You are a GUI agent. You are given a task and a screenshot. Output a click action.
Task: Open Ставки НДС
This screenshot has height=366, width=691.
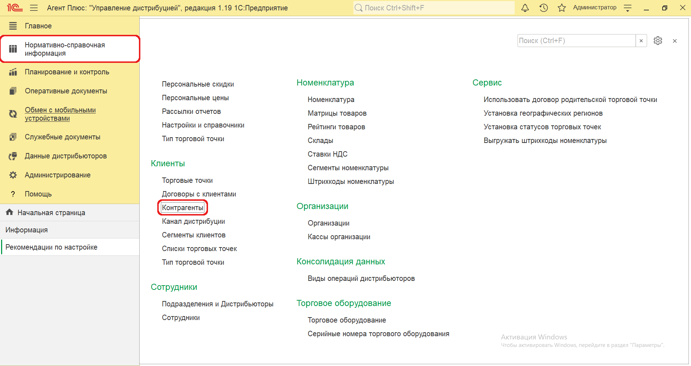click(x=328, y=154)
